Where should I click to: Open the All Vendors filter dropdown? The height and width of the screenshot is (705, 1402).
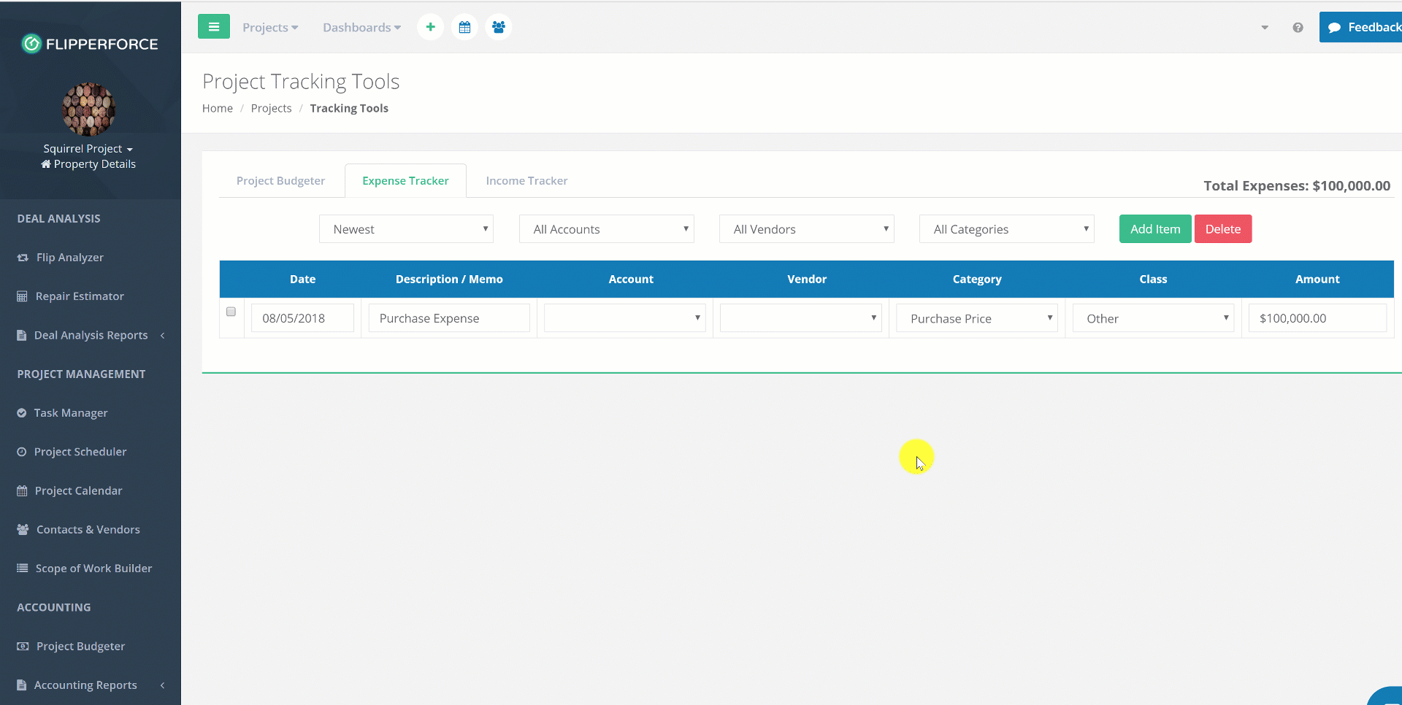806,228
